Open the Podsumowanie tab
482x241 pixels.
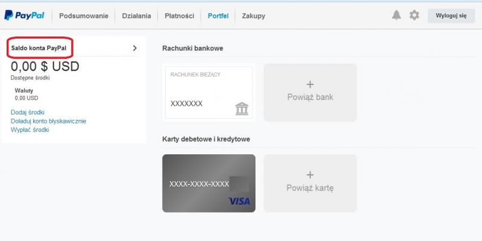84,16
